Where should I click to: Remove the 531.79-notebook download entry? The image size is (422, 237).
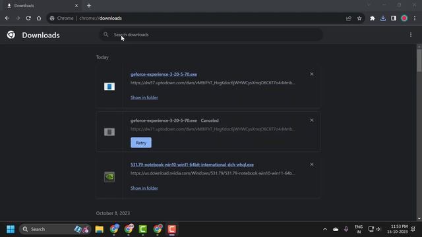pos(312,165)
